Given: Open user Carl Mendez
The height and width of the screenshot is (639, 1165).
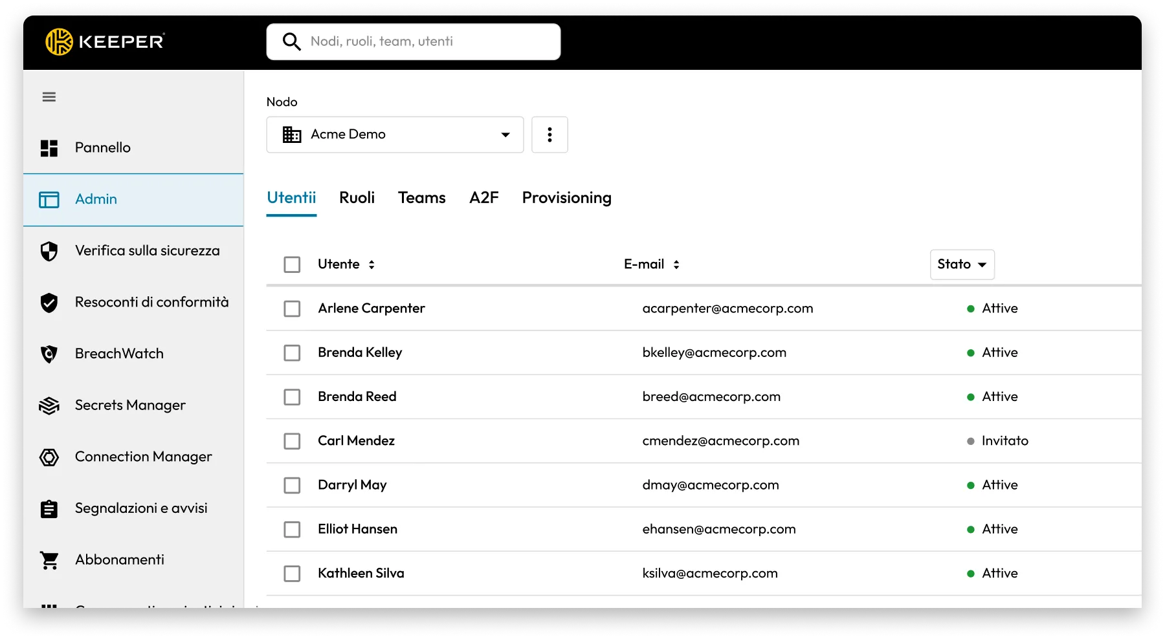Looking at the screenshot, I should [356, 441].
